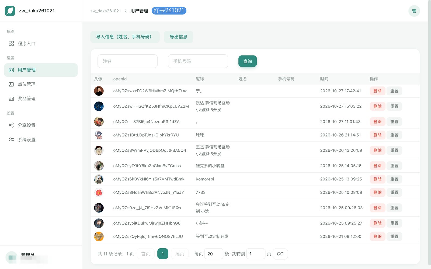The image size is (431, 269).
Task: Click openid oMyQZs8HcahWhBcrANyoJN_Y1aJY
Action: 149,193
